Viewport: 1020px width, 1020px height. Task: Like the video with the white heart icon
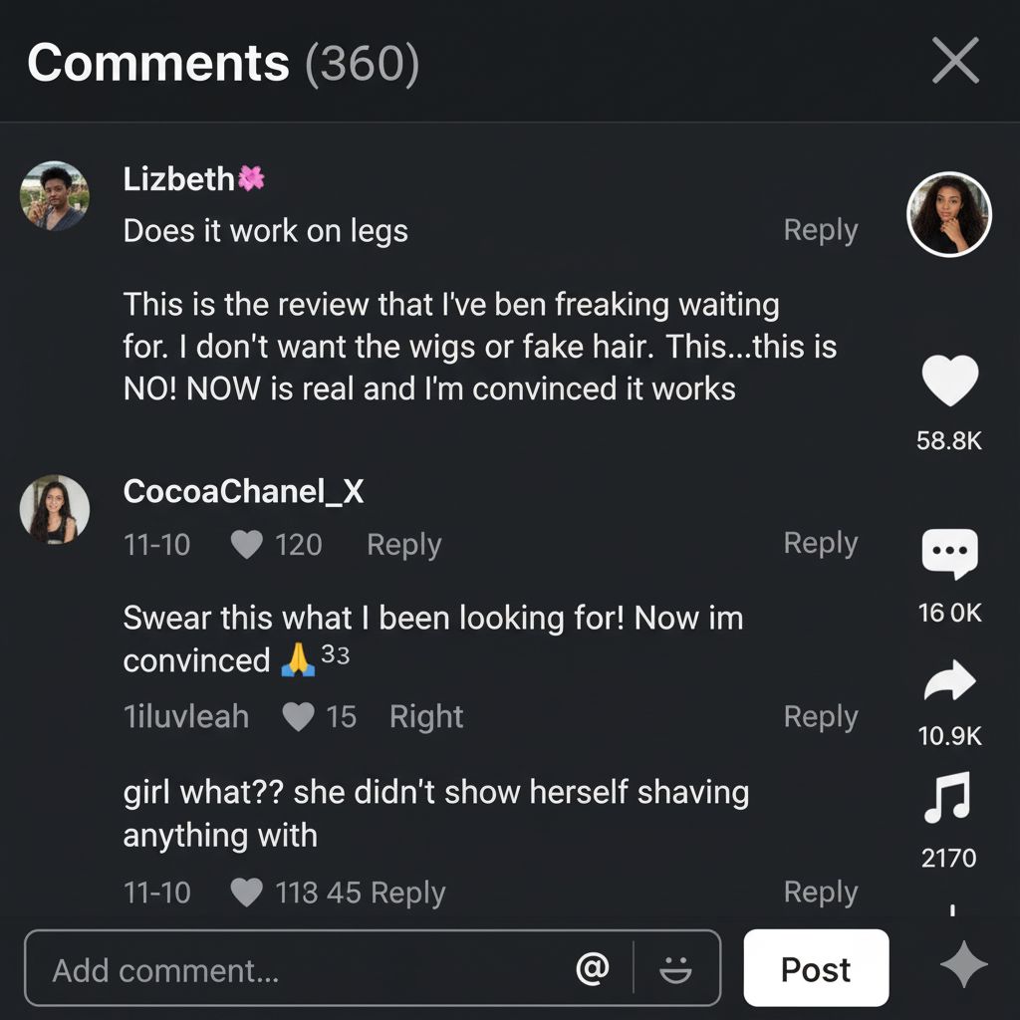pos(949,382)
